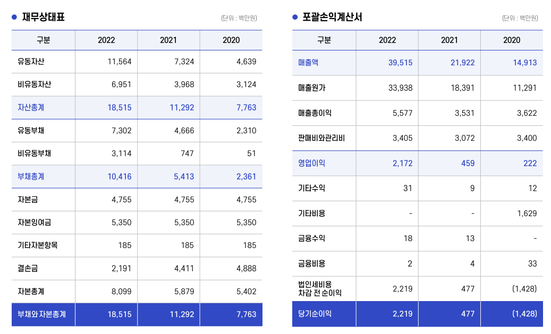The image size is (551, 334).
Task: Click the 자본금 row label
Action: [28, 200]
